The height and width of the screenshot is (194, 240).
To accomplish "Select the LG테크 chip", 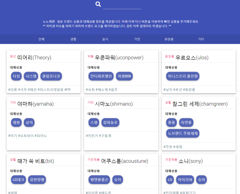I will point(18,179).
